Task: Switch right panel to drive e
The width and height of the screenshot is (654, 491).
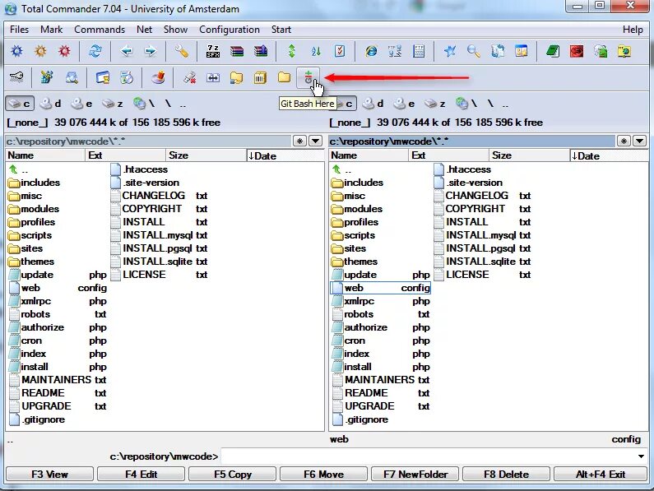Action: click(x=404, y=104)
